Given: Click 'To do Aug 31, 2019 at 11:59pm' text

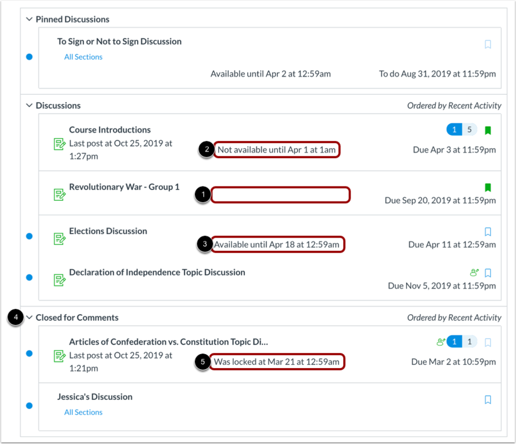Looking at the screenshot, I should (x=438, y=74).
